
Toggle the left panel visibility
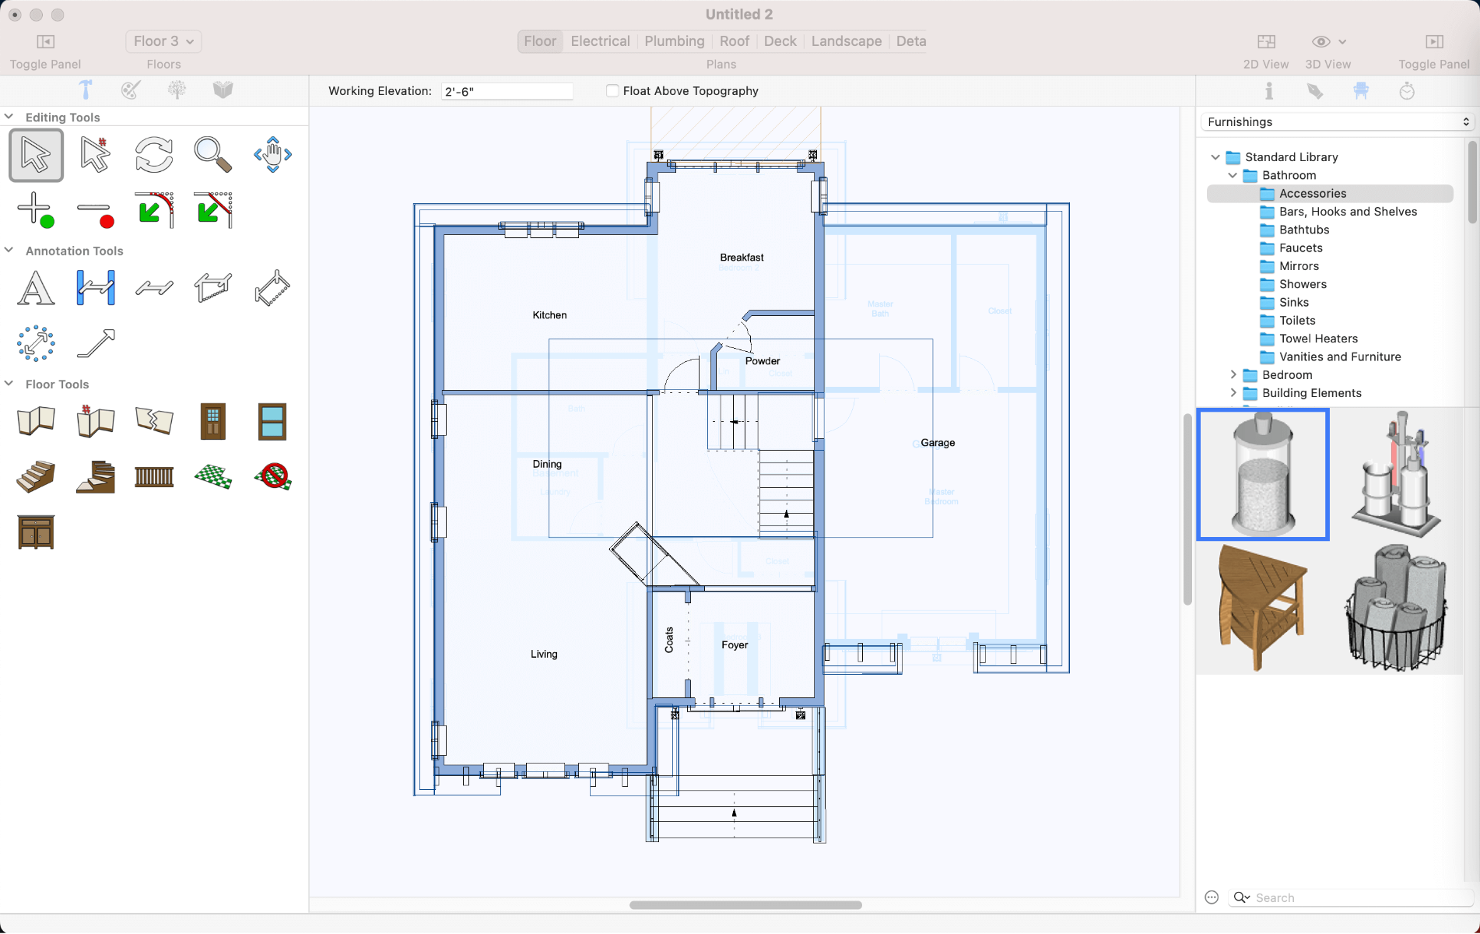tap(45, 42)
